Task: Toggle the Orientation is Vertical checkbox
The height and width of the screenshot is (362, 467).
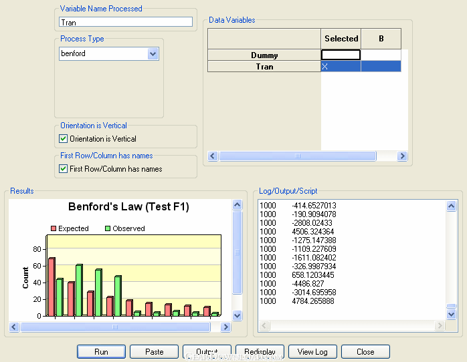Action: (x=63, y=139)
